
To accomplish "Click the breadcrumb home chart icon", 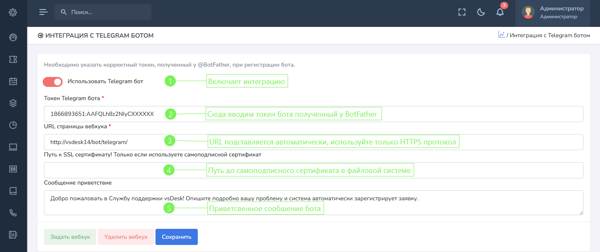I will tap(501, 35).
